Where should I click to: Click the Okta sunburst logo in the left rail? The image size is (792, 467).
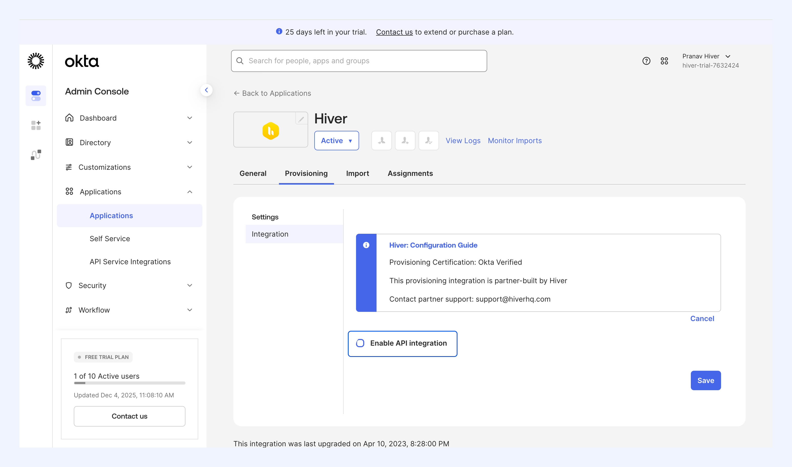[x=36, y=61]
